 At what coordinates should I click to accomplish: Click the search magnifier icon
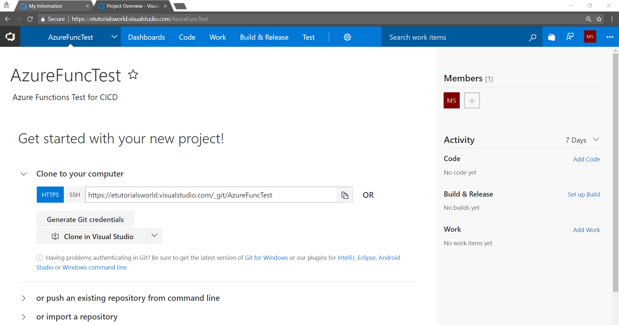click(533, 37)
